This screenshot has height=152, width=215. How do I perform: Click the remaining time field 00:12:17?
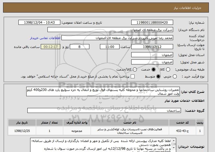pos(51,47)
